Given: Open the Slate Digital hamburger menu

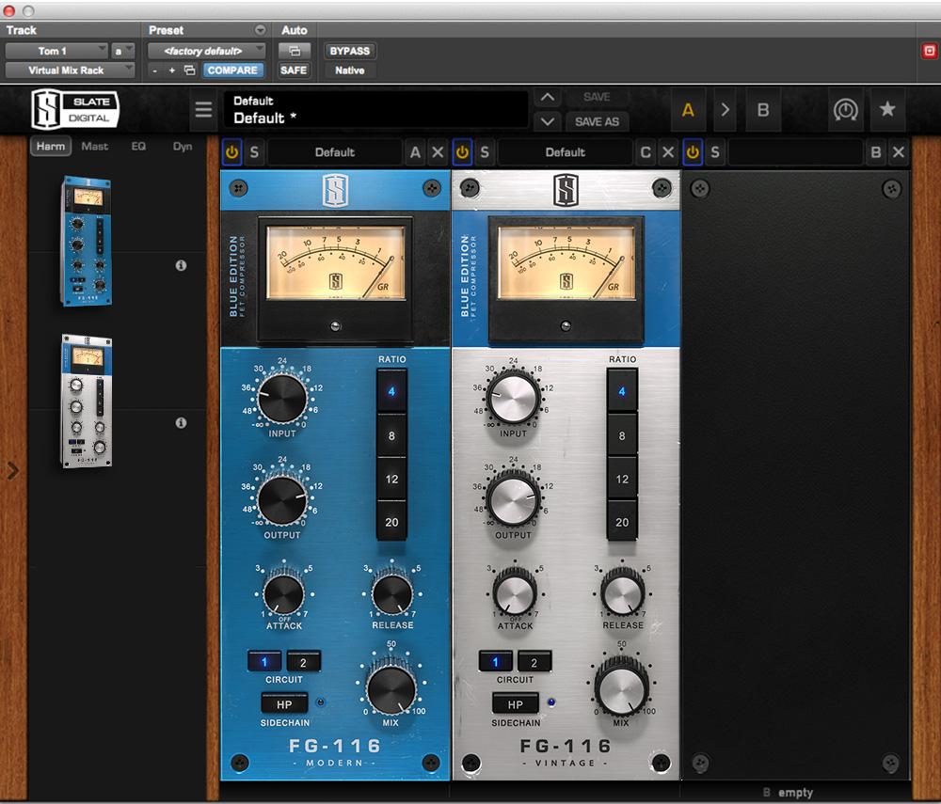Looking at the screenshot, I should pyautogui.click(x=203, y=111).
